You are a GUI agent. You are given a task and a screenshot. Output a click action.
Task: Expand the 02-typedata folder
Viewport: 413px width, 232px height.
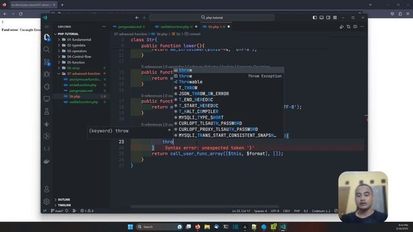click(x=81, y=46)
